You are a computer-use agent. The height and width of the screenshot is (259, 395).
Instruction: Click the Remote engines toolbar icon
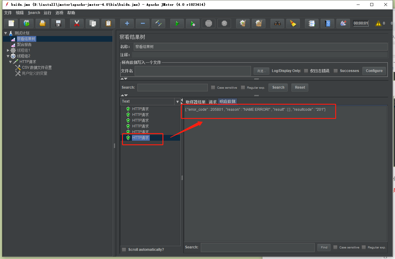[343, 23]
